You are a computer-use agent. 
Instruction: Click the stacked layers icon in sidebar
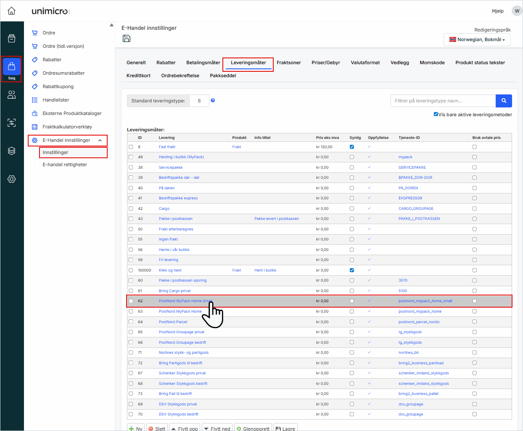click(12, 151)
